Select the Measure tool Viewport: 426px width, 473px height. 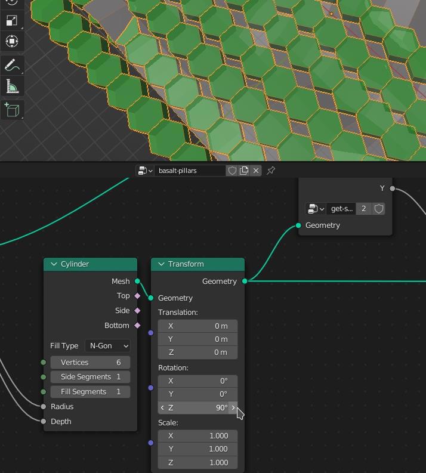pyautogui.click(x=12, y=86)
